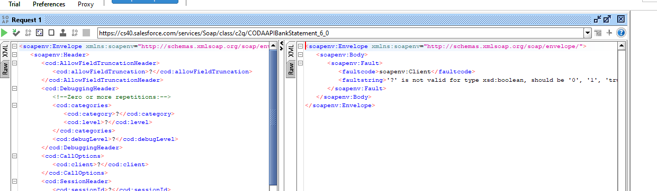Select request editor XML tab
Viewport: 657px width, 191px height.
(x=5, y=51)
